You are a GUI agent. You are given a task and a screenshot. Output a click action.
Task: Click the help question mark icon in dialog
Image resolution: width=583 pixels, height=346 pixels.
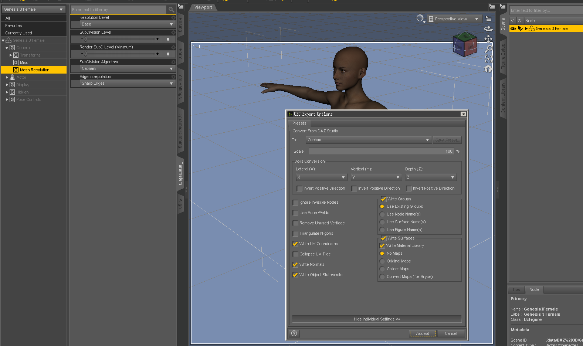click(294, 333)
